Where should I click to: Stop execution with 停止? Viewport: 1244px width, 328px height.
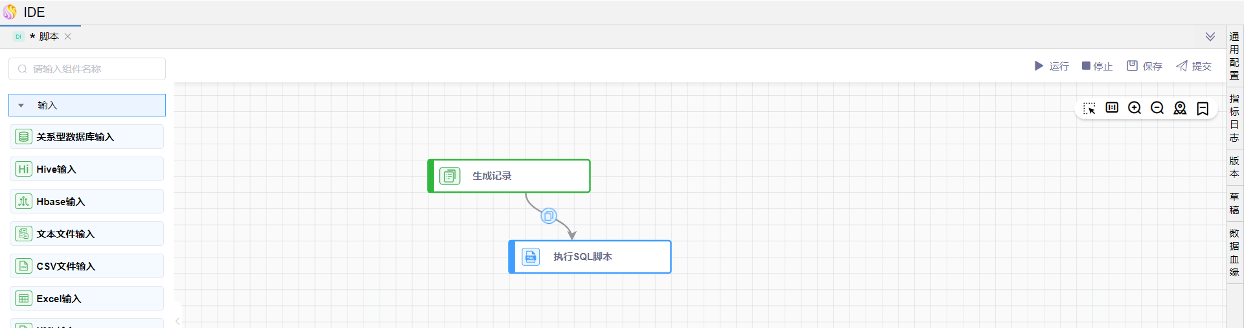tap(1097, 66)
